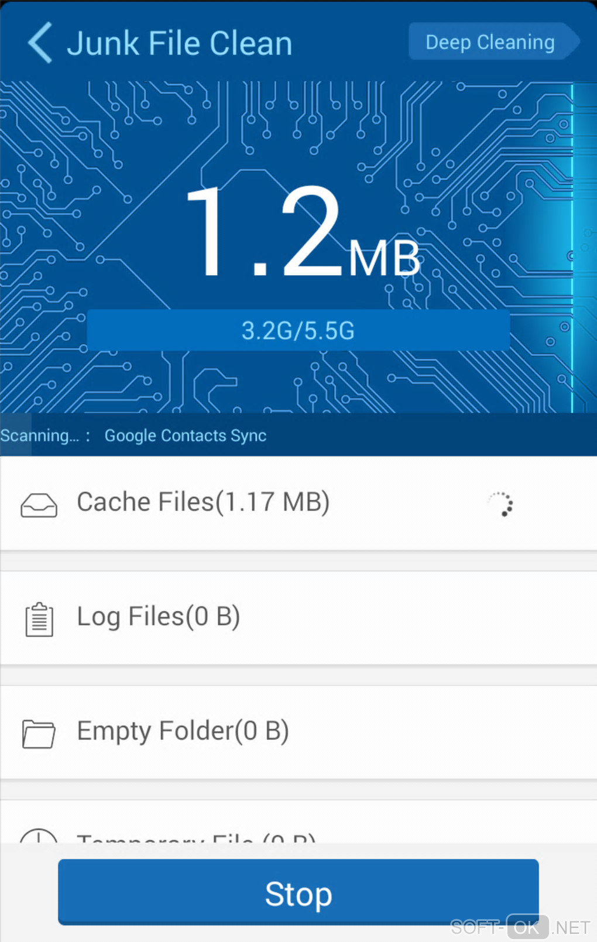Stop the junk file scan
The height and width of the screenshot is (942, 597).
(x=298, y=892)
